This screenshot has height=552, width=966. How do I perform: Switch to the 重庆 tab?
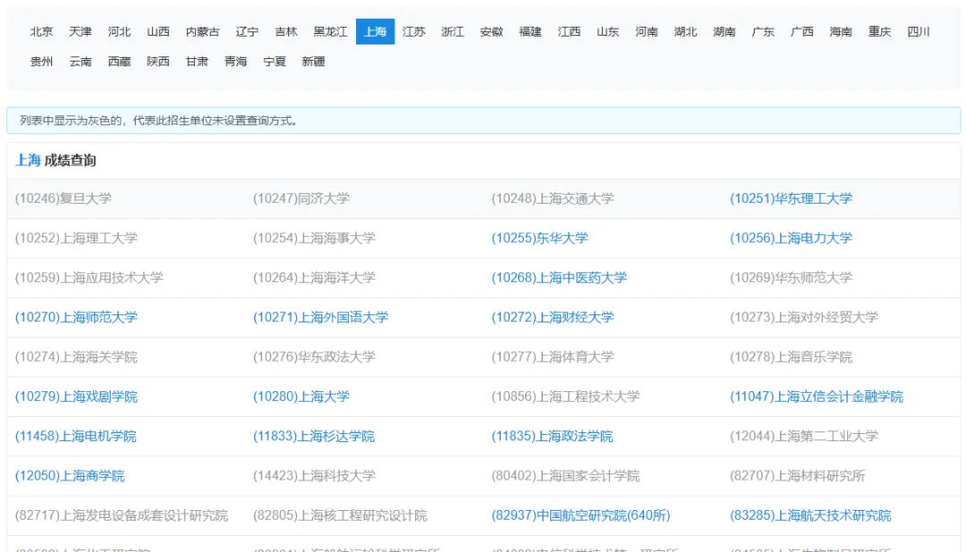(x=880, y=31)
